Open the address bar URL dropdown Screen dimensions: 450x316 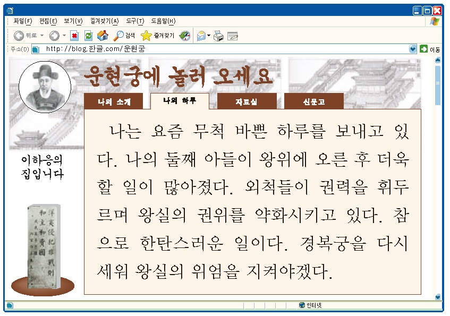point(413,49)
